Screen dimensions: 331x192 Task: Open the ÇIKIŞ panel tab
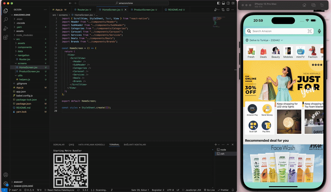71,145
